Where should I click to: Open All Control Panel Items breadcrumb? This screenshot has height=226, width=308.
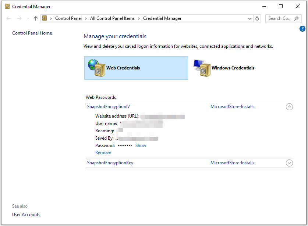[113, 18]
